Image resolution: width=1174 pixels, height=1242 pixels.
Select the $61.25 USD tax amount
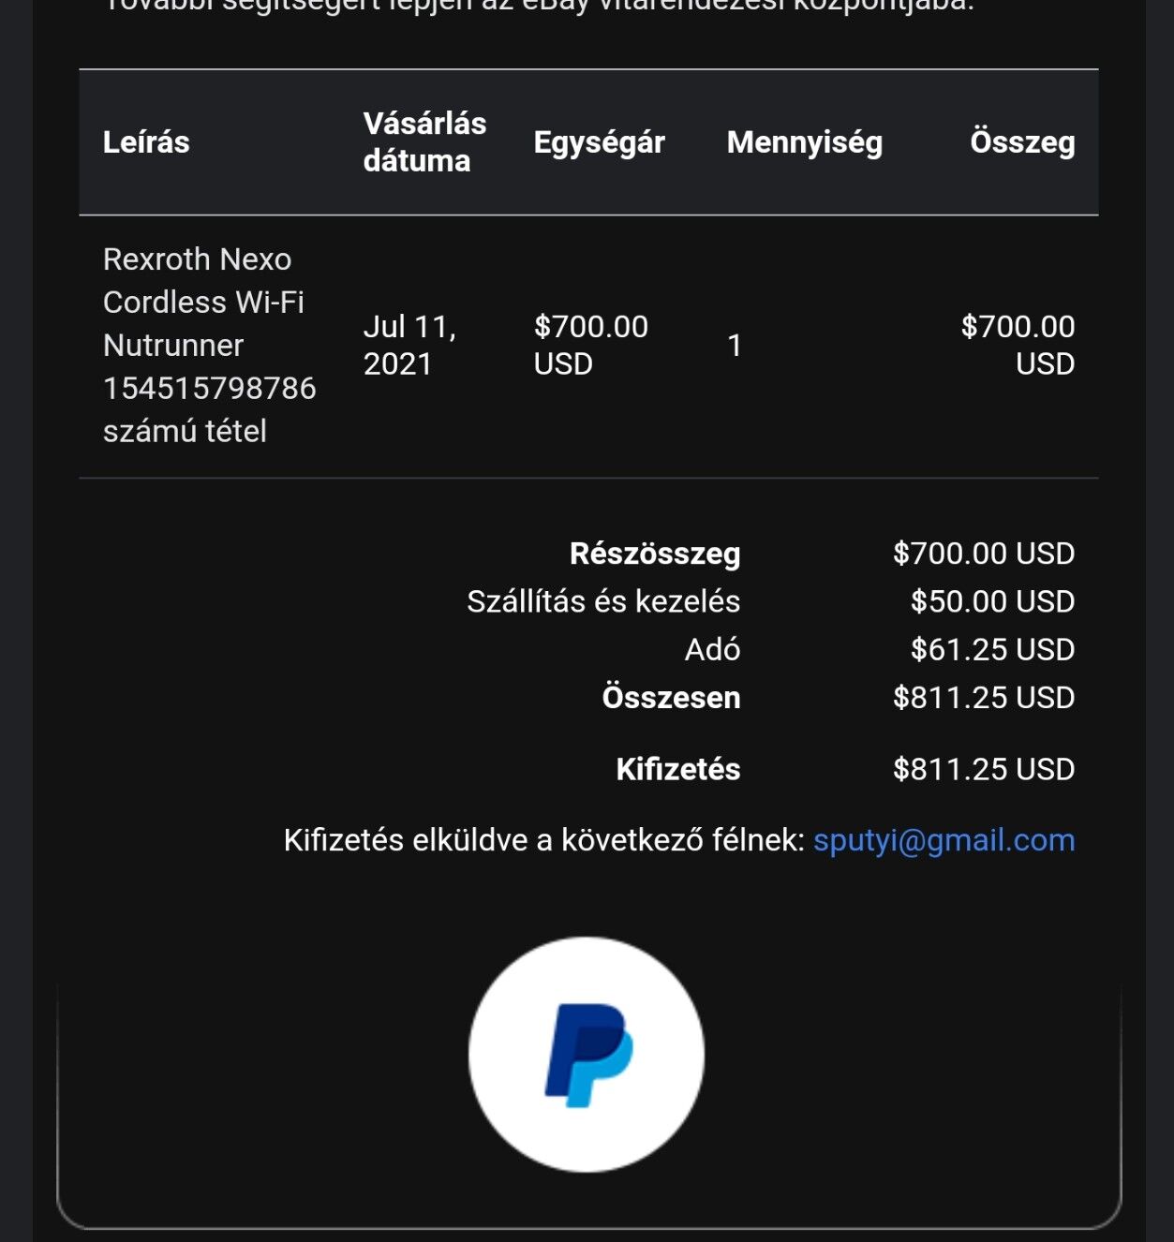tap(992, 649)
